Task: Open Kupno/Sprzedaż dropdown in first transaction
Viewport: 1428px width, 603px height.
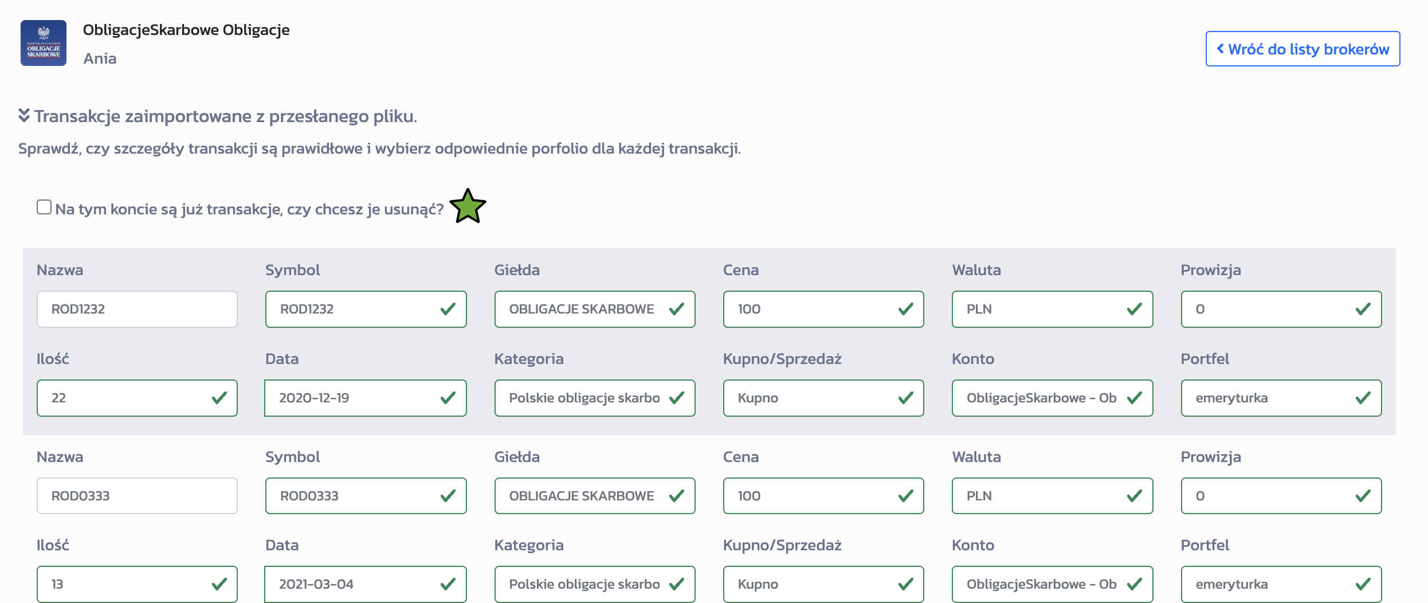Action: (x=823, y=398)
